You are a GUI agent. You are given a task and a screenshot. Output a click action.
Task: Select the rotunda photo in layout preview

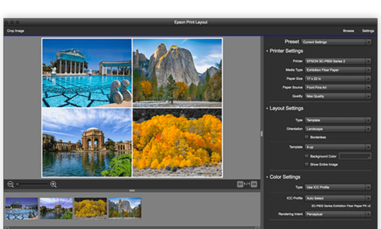click(x=87, y=142)
